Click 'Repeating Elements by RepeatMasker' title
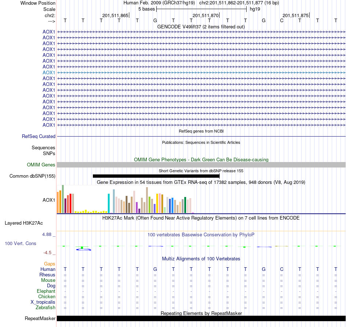Image resolution: width=346 pixels, height=327 pixels. coord(201,313)
